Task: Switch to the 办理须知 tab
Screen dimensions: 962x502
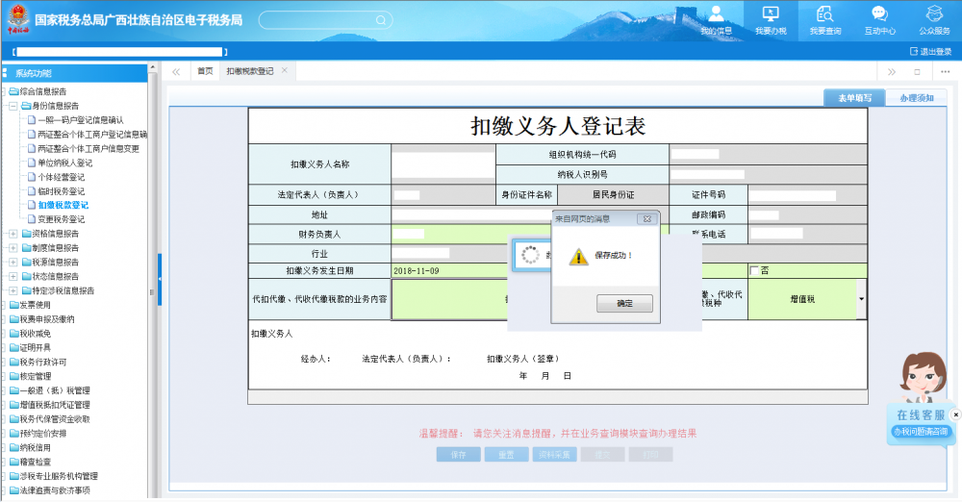Action: (x=916, y=98)
